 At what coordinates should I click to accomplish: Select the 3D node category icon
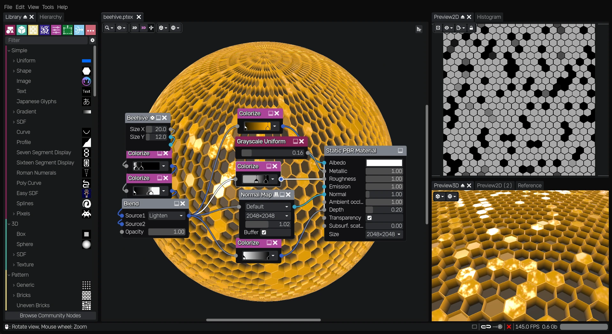(22, 30)
